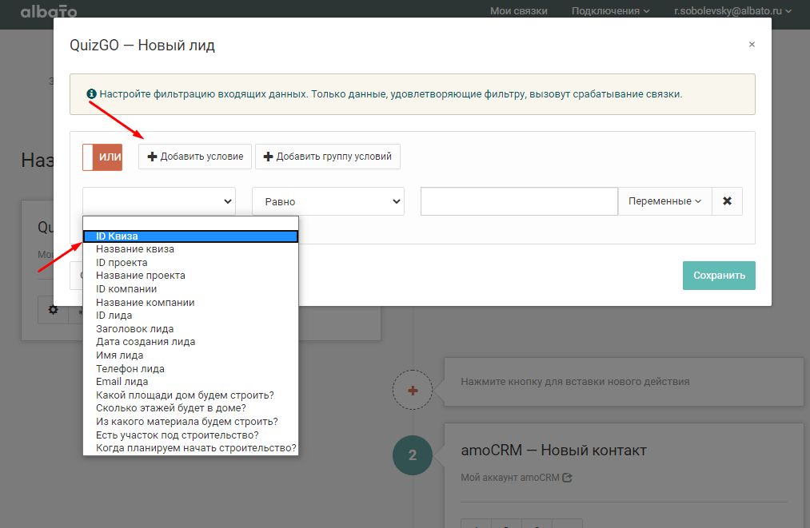Click Добавить группу условий button

[x=328, y=157]
